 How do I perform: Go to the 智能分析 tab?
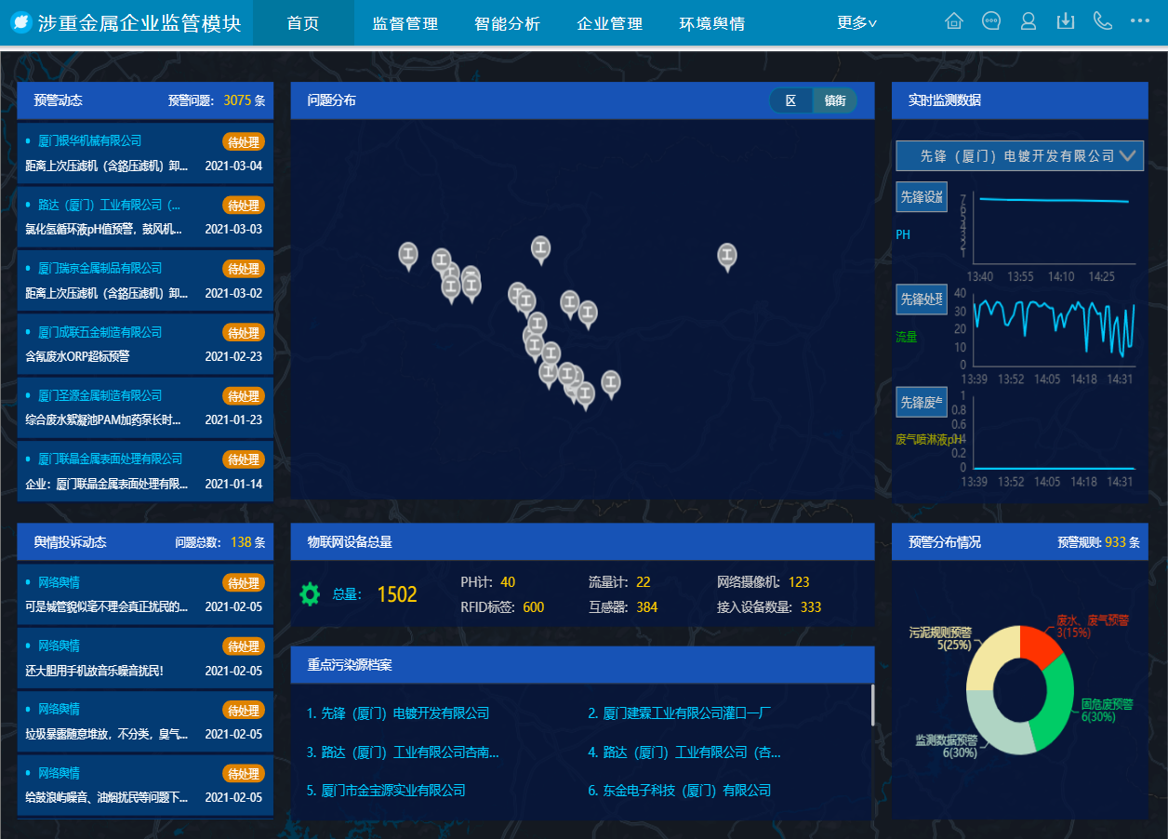click(x=507, y=23)
